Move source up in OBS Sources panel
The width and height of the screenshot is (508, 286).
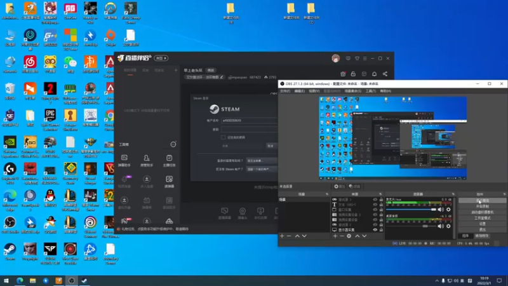coord(357,236)
